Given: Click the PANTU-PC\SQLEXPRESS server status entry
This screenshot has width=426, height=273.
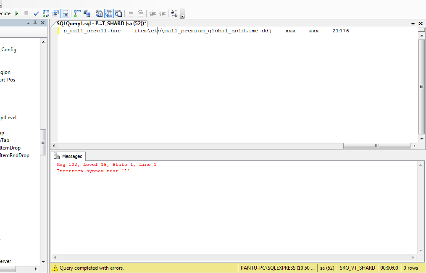Looking at the screenshot, I should tap(277, 268).
